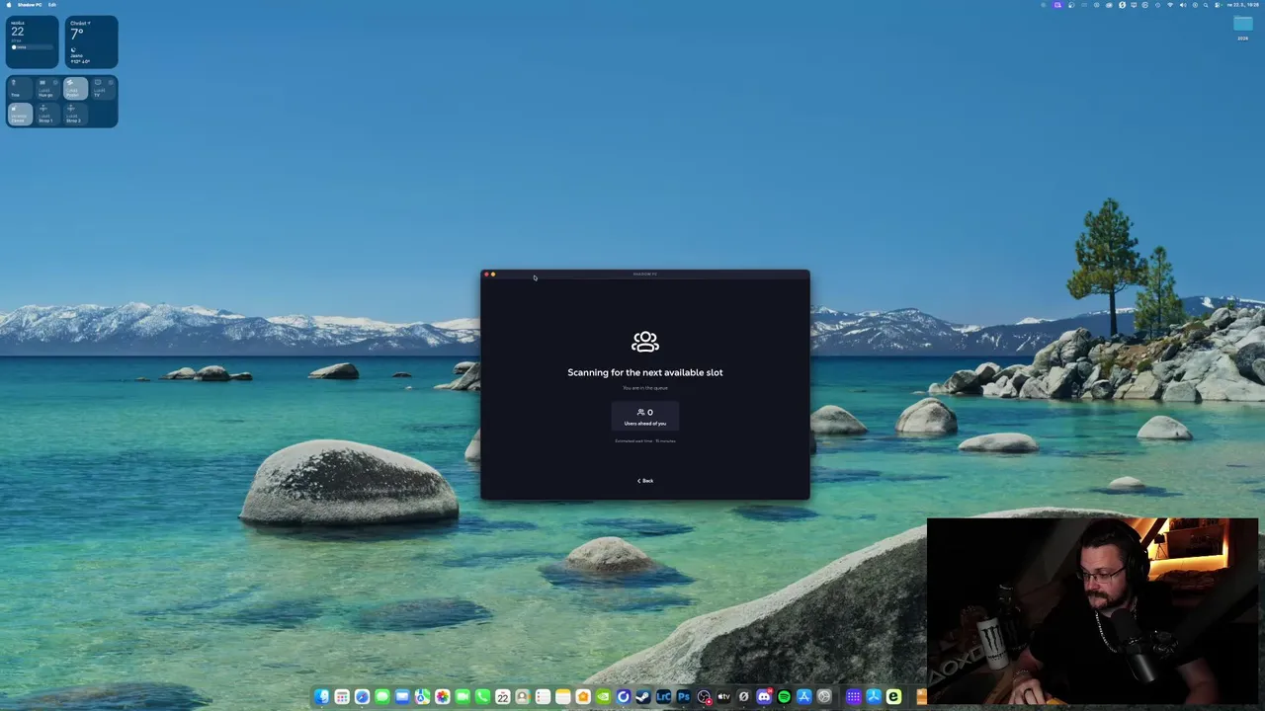Launch Safari from the dock
This screenshot has height=711, width=1265.
point(362,696)
